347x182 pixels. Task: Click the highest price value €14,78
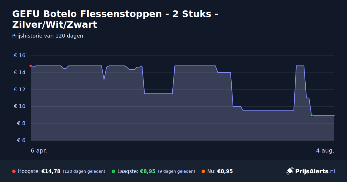51,171
